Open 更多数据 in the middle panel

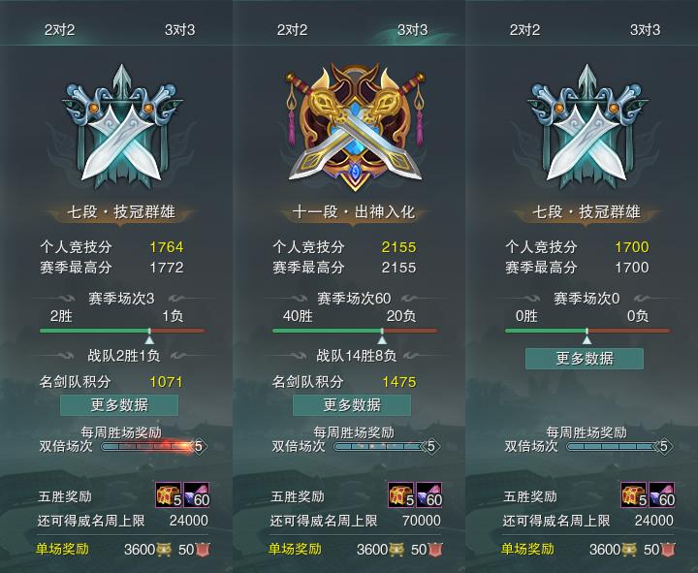pos(352,404)
